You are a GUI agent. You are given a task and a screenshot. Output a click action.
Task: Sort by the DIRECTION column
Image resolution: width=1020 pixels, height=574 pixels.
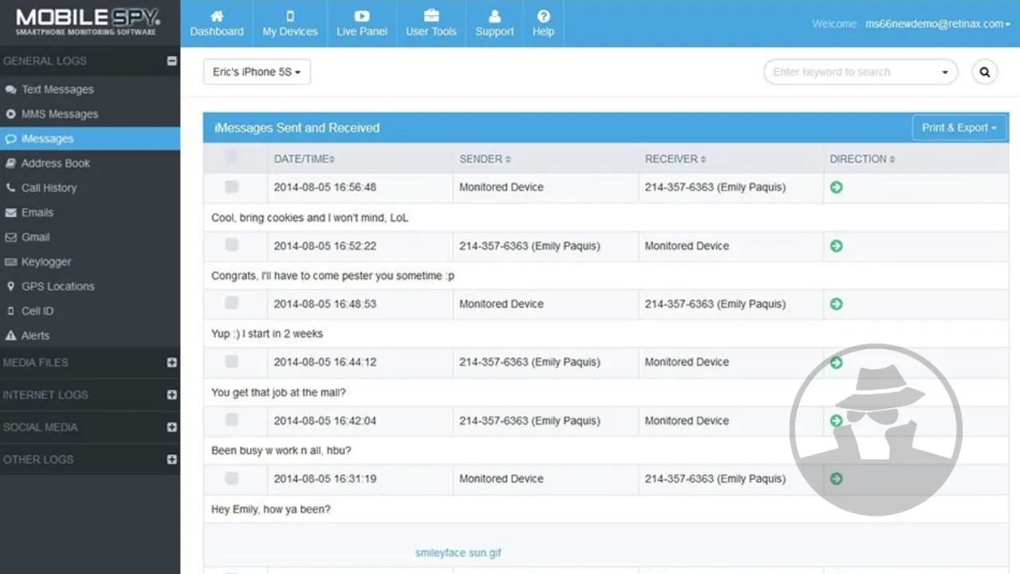(x=862, y=159)
